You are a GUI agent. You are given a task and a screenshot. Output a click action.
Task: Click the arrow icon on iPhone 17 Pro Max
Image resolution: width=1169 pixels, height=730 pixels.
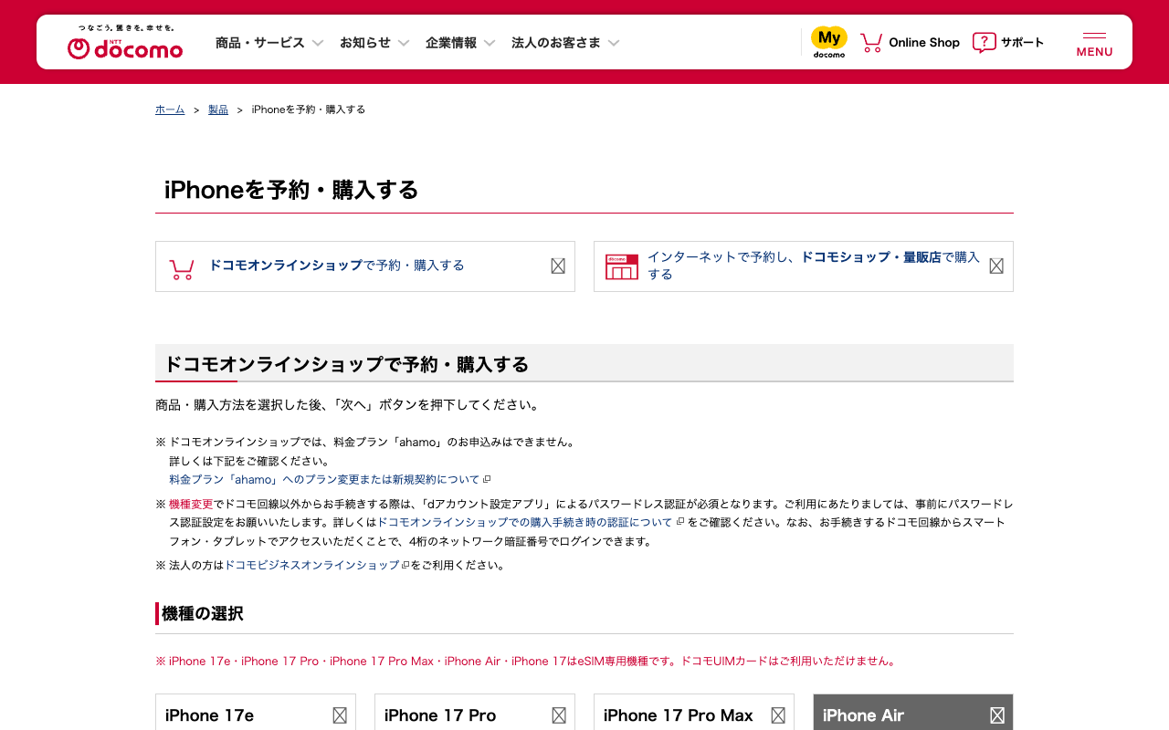tap(778, 715)
